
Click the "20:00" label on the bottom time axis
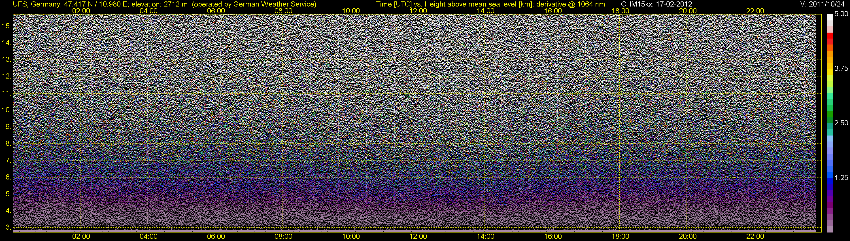click(x=688, y=236)
